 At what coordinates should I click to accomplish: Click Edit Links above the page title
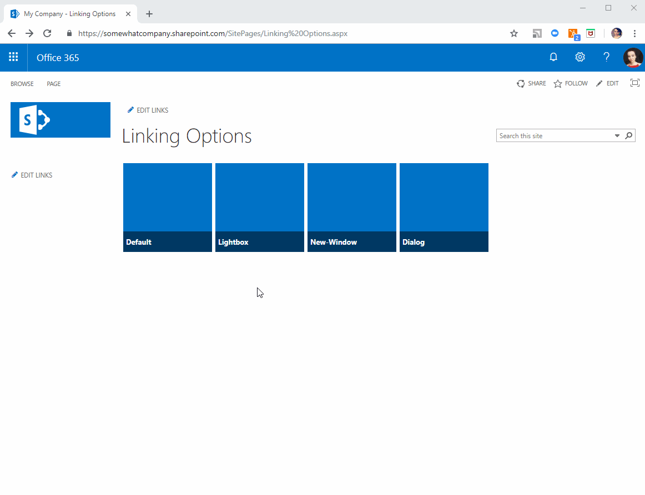148,110
